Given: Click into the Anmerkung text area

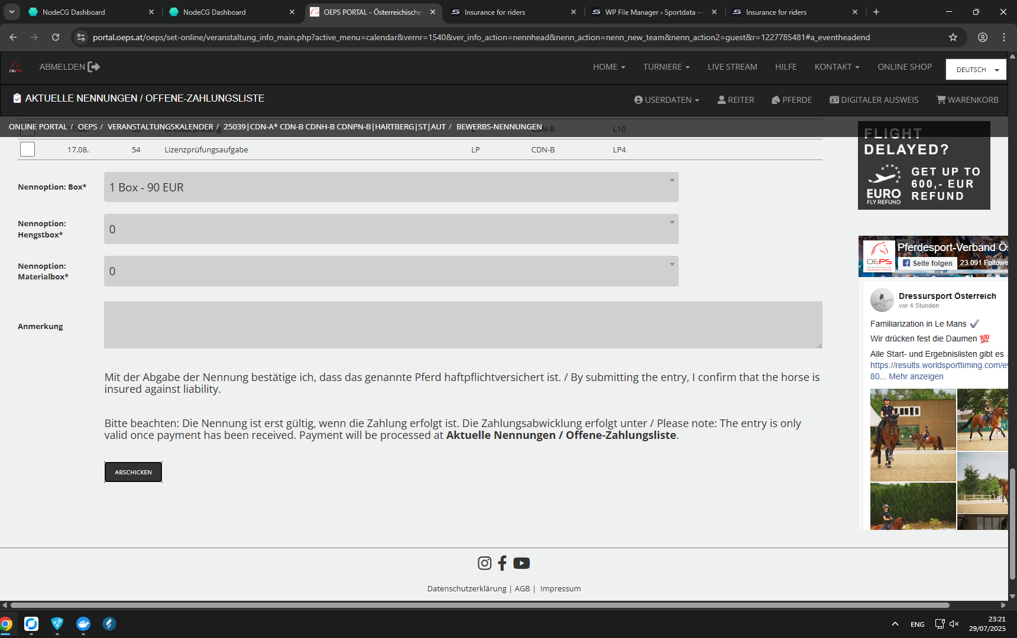Looking at the screenshot, I should coord(463,325).
